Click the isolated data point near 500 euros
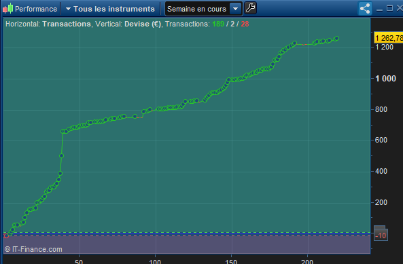Image resolution: width=403 pixels, height=264 pixels. coord(61,155)
